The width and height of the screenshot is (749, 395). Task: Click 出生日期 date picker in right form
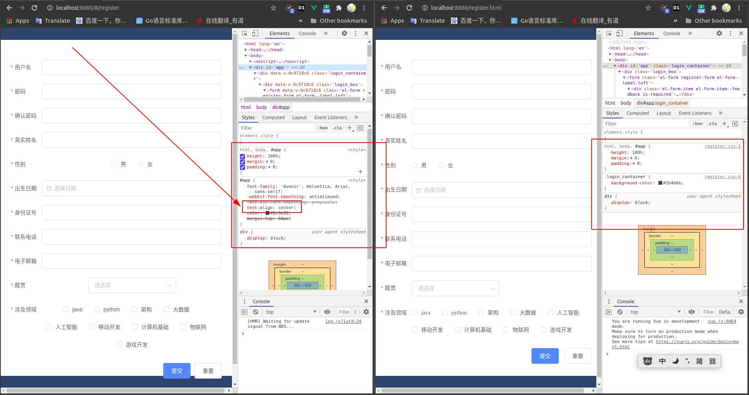502,190
